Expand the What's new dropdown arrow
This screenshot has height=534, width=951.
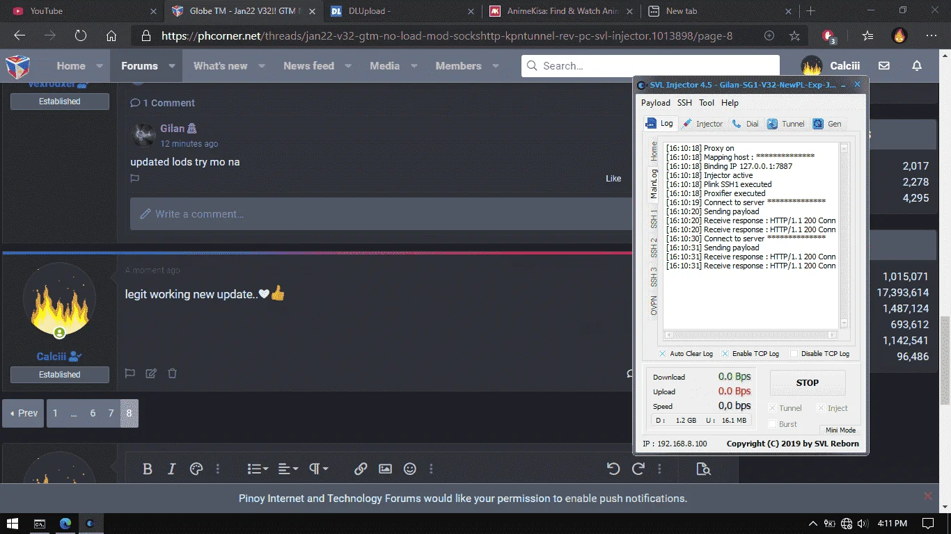coord(262,66)
